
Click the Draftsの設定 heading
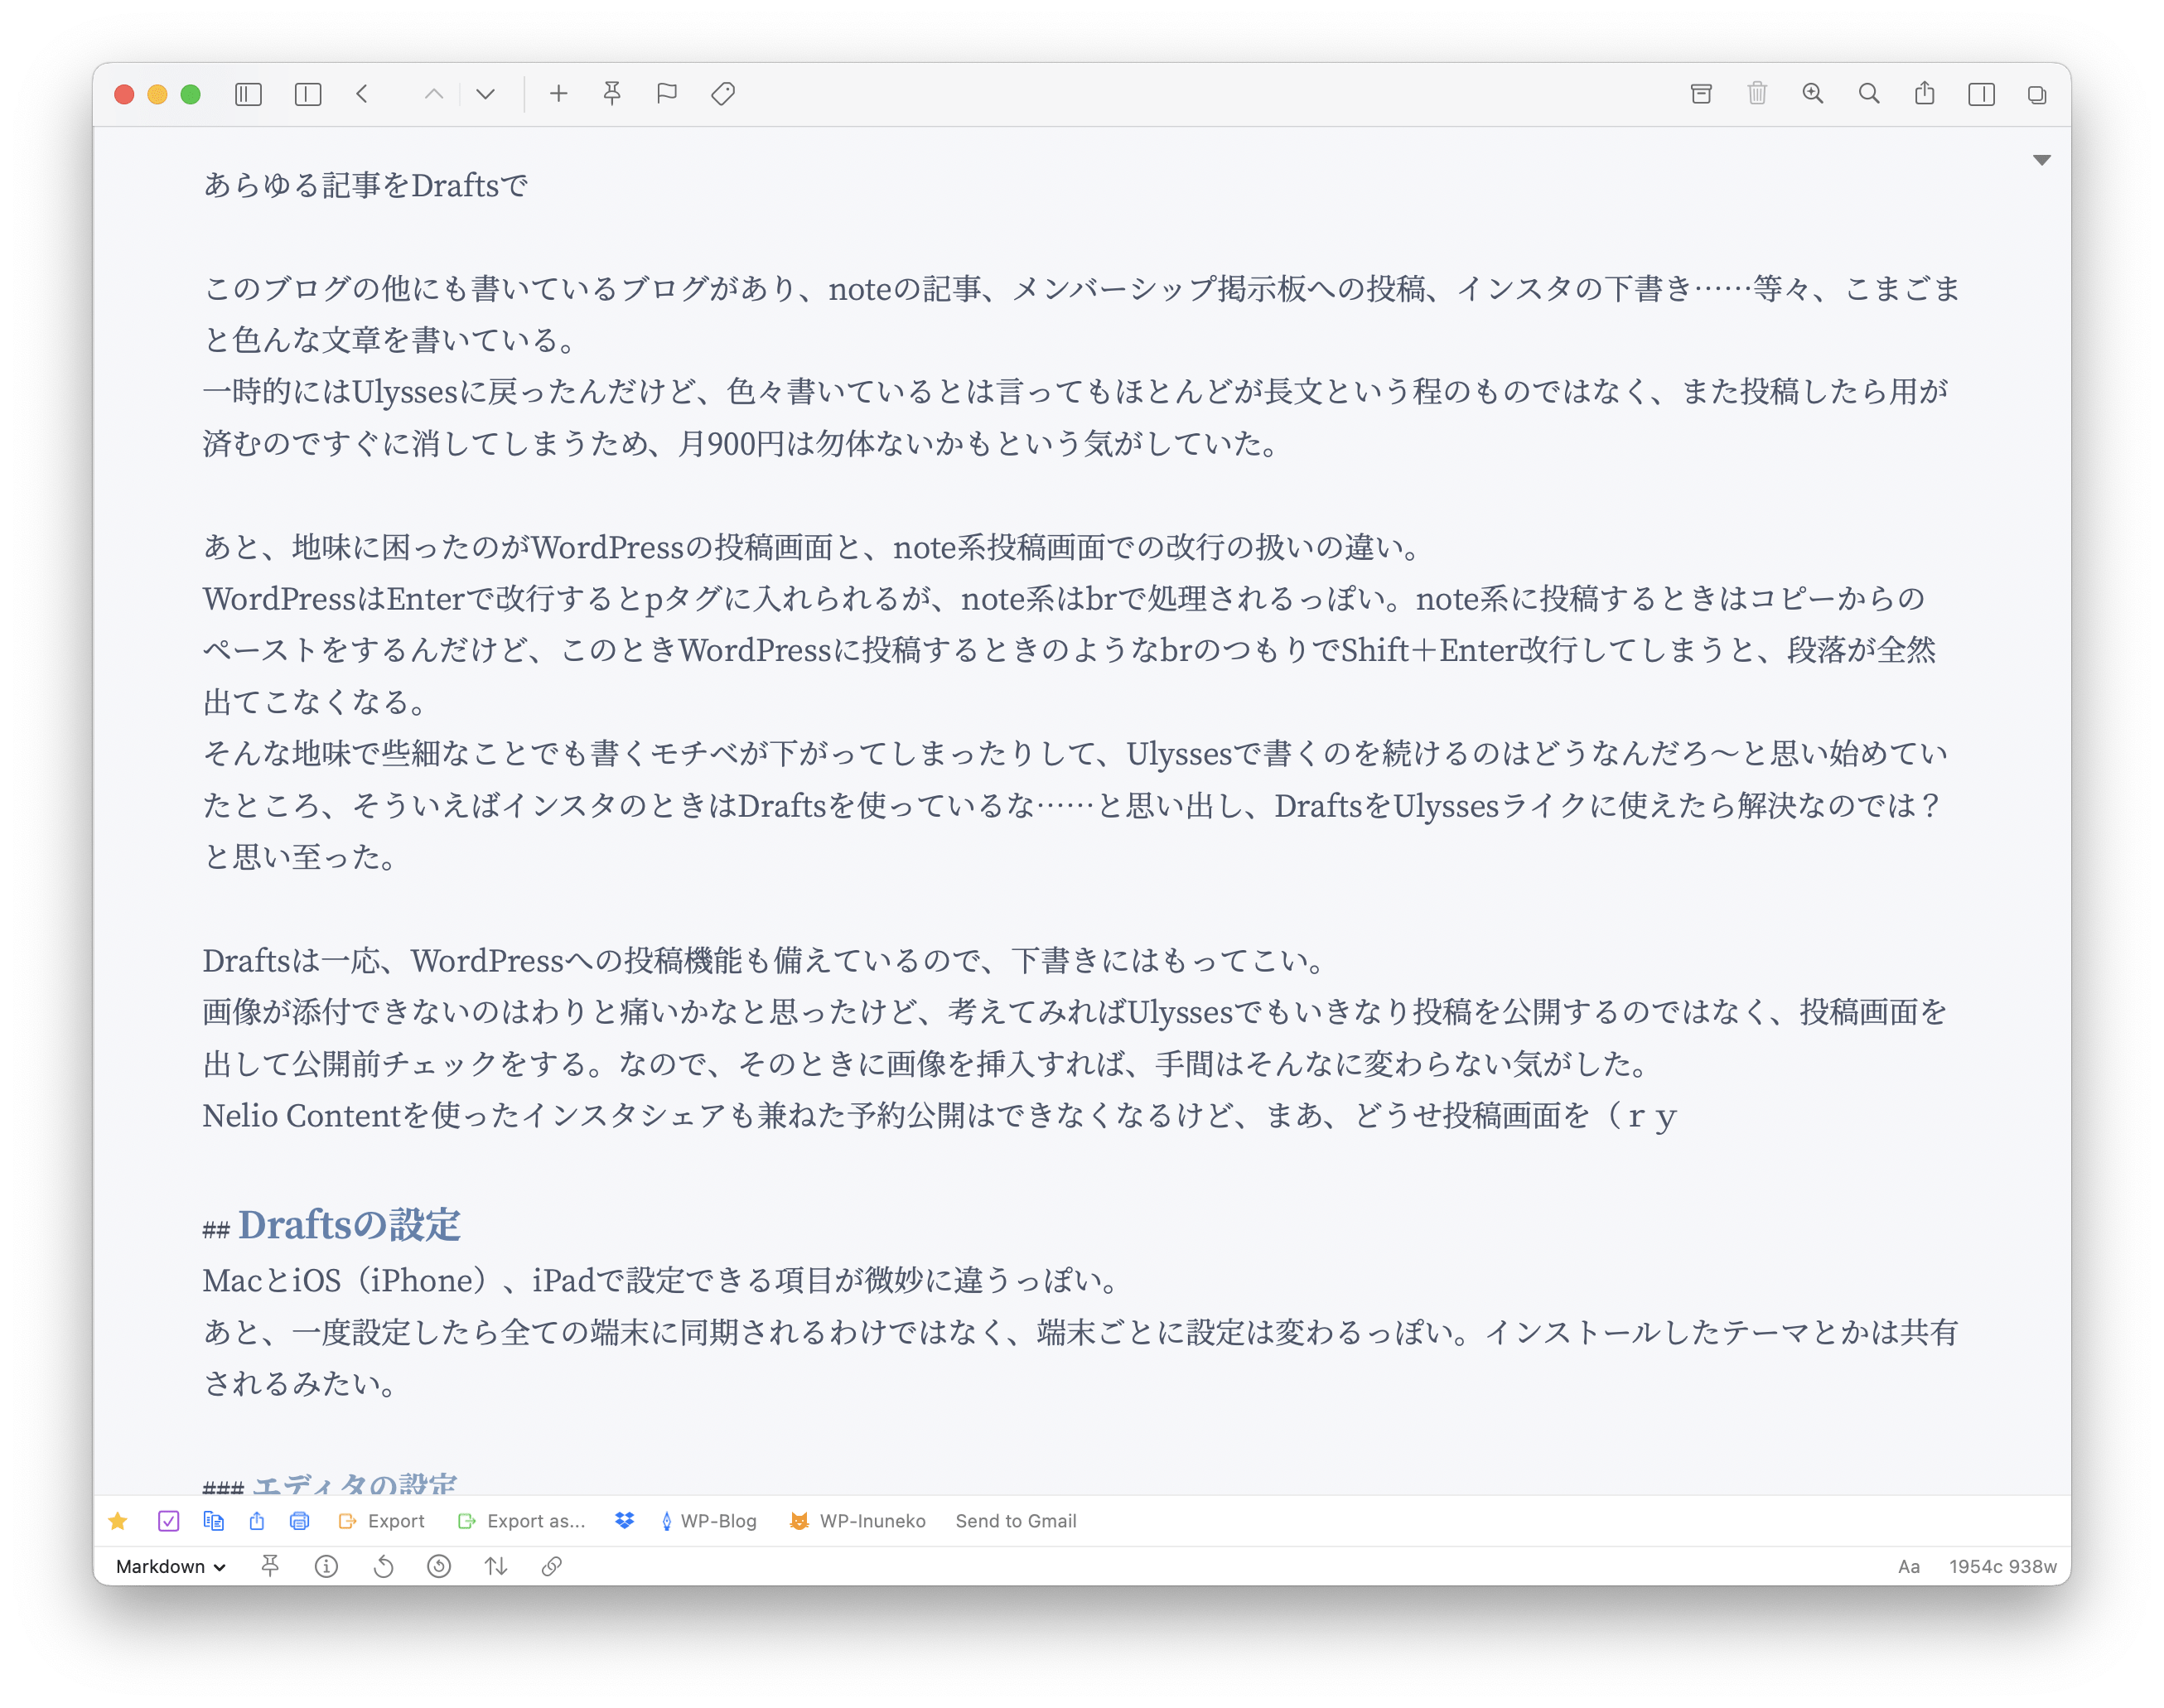click(349, 1224)
